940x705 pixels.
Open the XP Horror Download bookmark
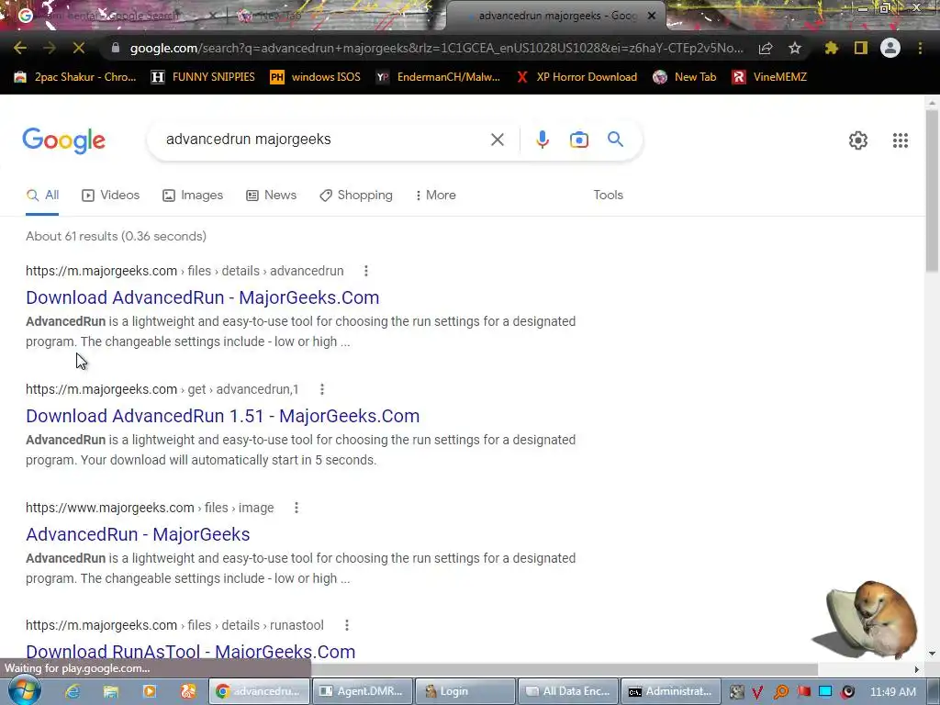click(576, 77)
